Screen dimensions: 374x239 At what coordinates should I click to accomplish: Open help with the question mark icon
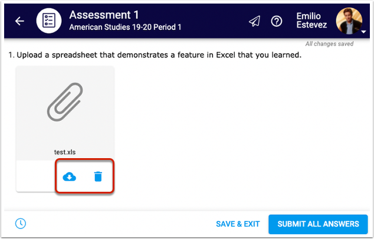[276, 21]
